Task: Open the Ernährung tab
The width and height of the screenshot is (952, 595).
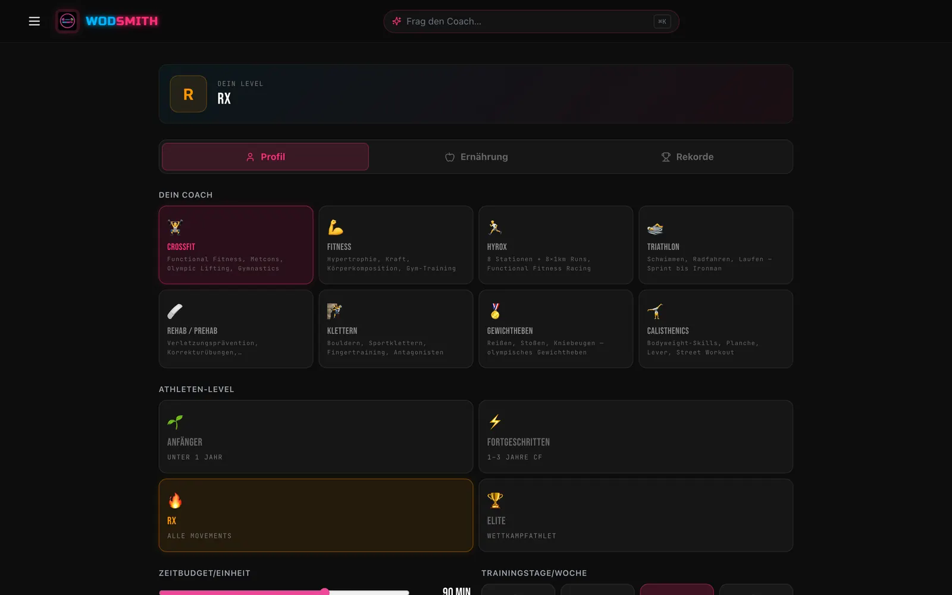Action: [x=476, y=157]
